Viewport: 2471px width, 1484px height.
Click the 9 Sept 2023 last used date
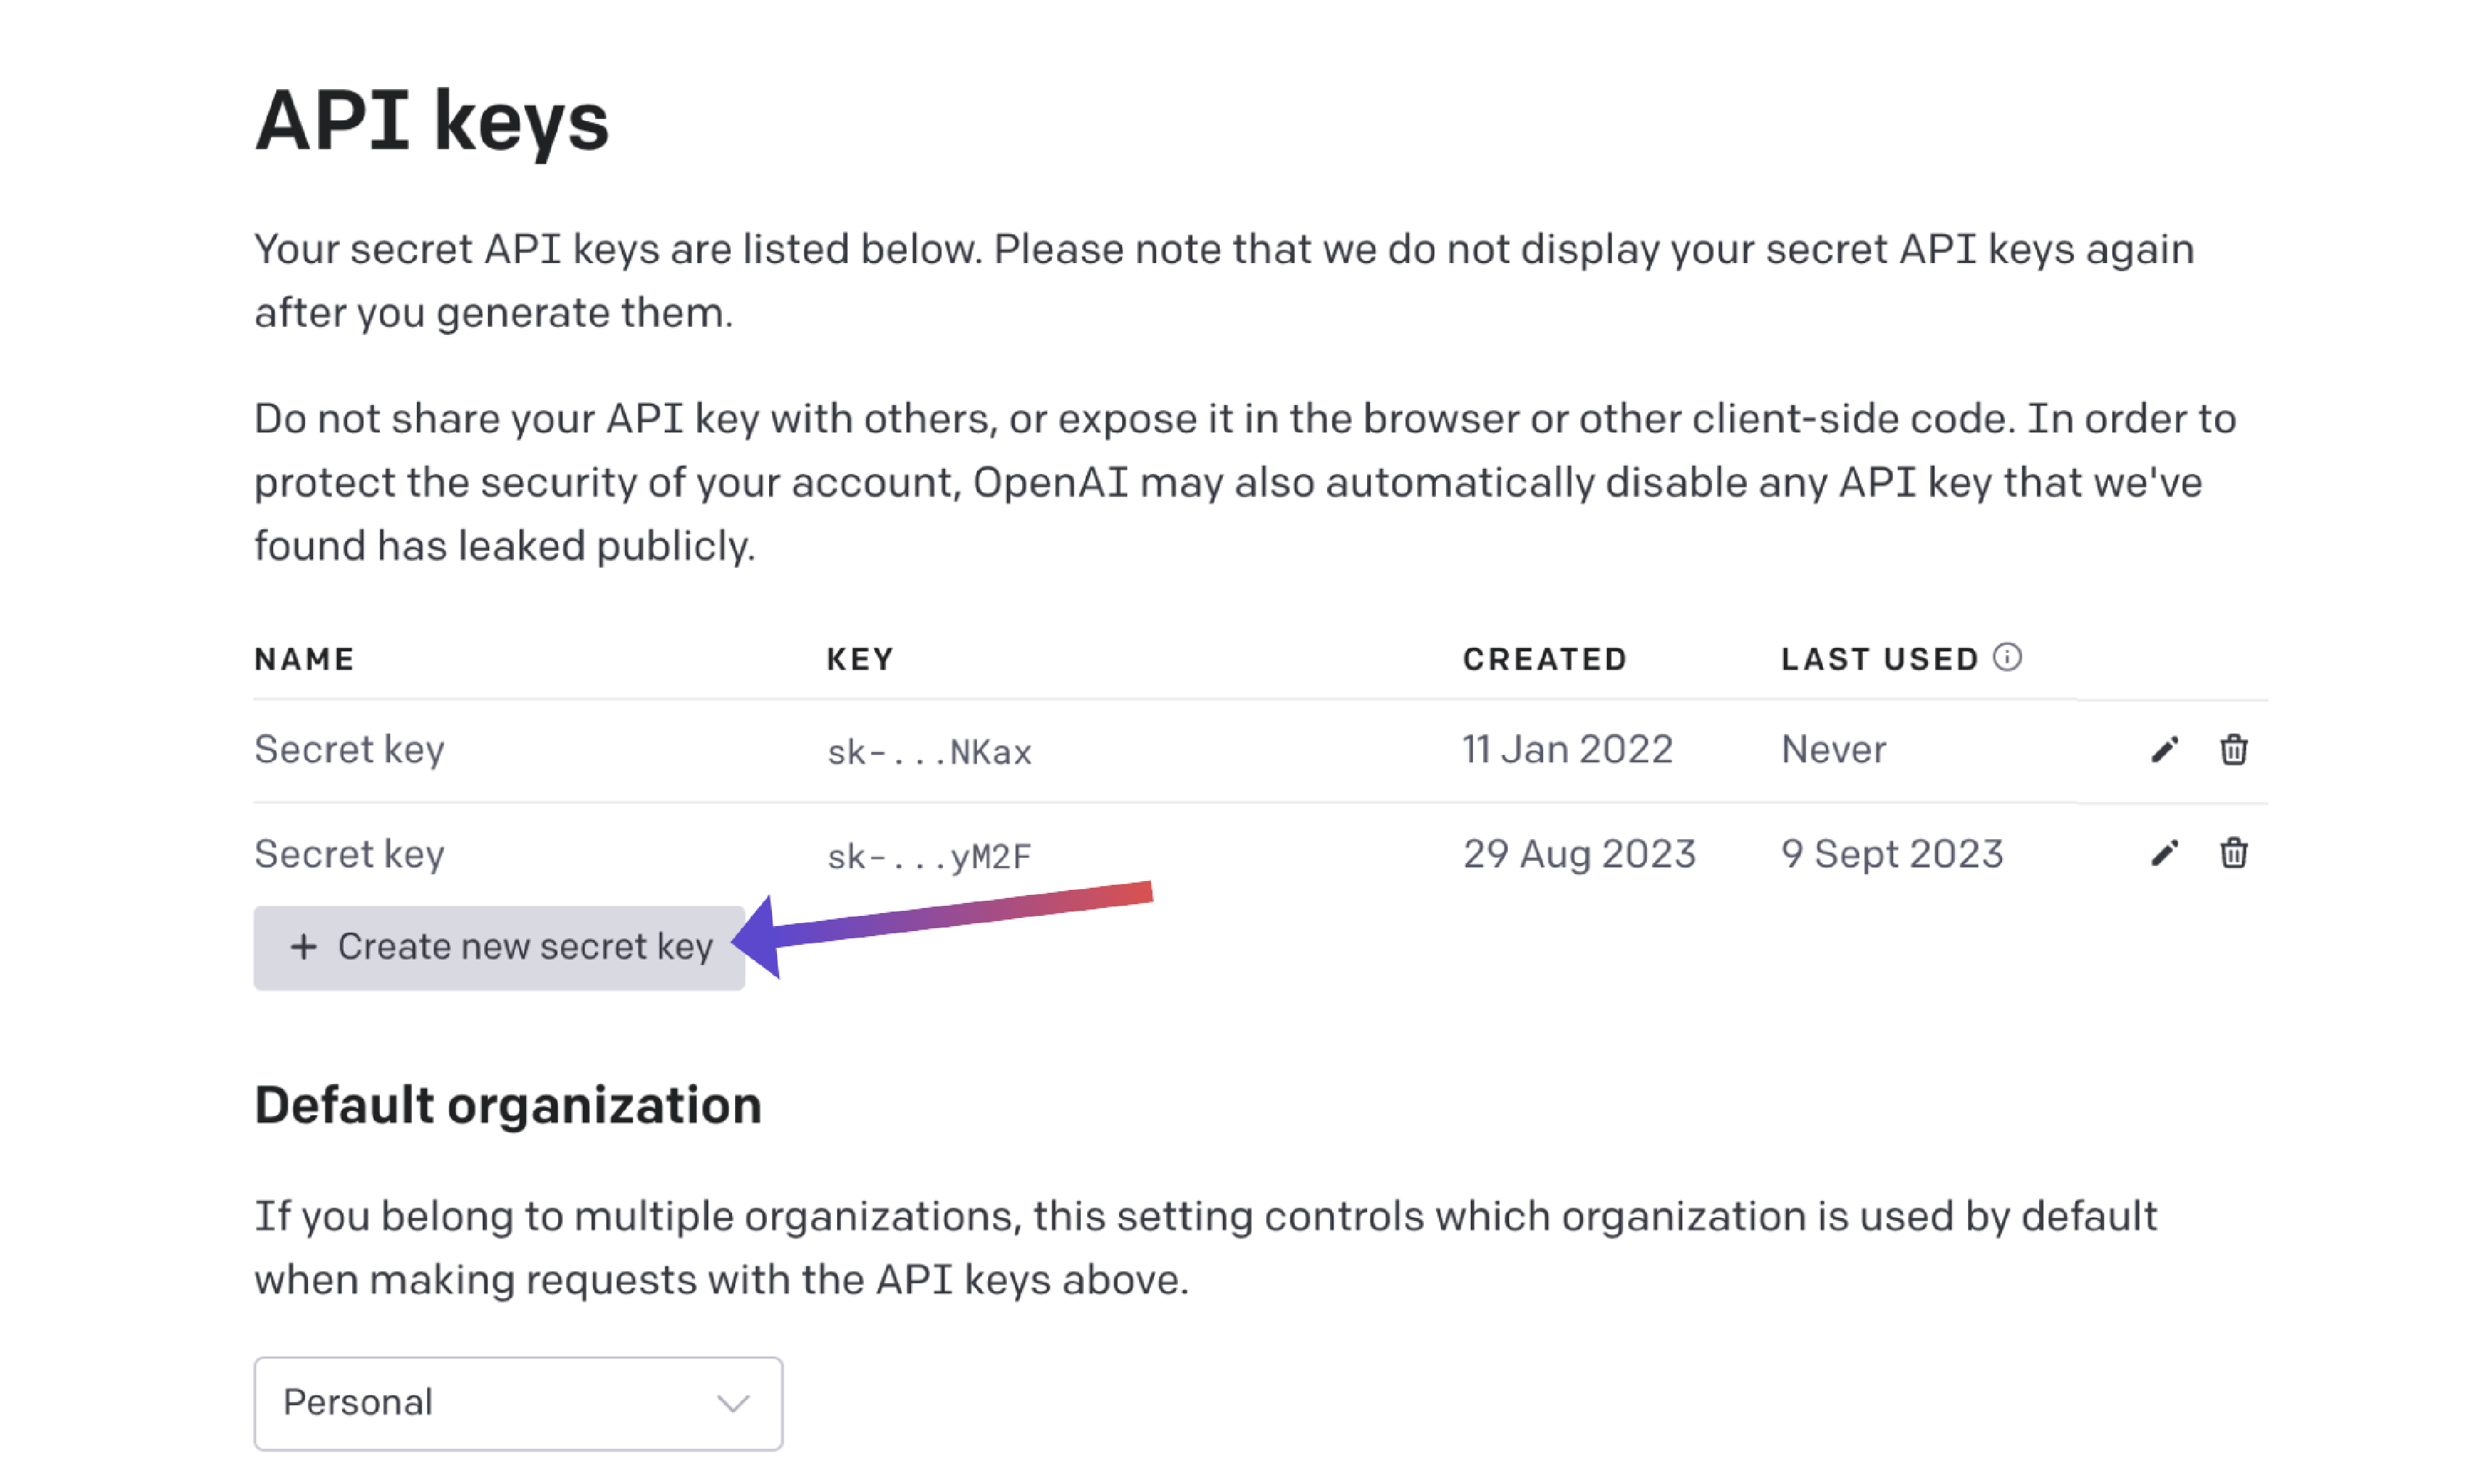[x=1891, y=853]
